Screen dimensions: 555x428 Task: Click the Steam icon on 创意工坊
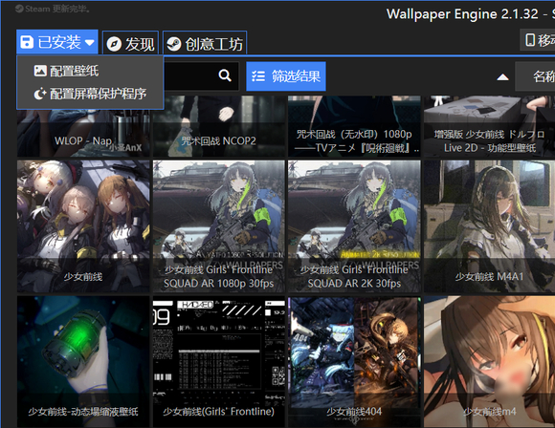(174, 44)
